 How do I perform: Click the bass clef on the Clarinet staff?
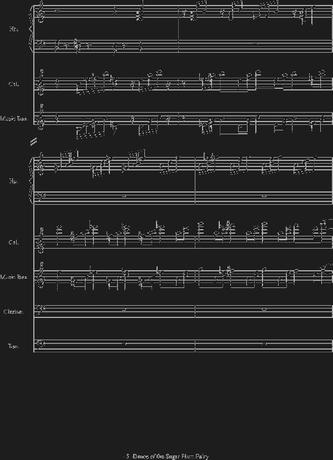(x=39, y=309)
